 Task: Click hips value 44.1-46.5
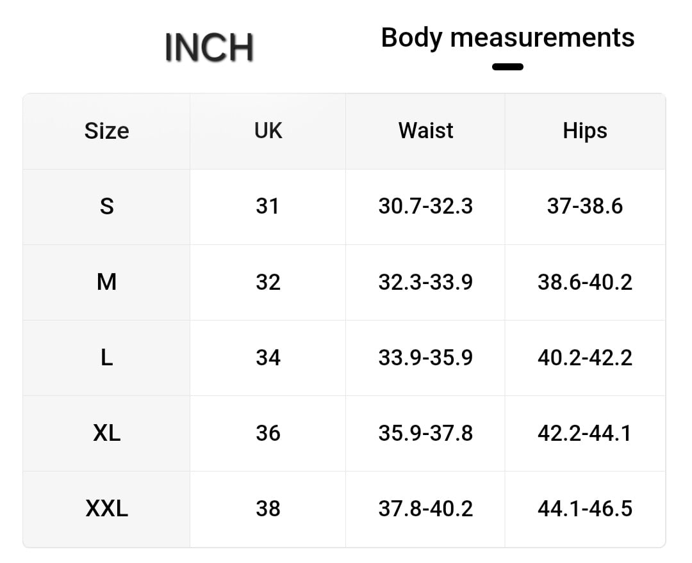tap(584, 509)
